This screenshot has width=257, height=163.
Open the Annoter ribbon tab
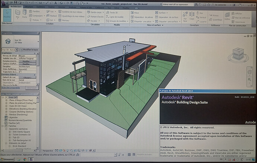61,7
